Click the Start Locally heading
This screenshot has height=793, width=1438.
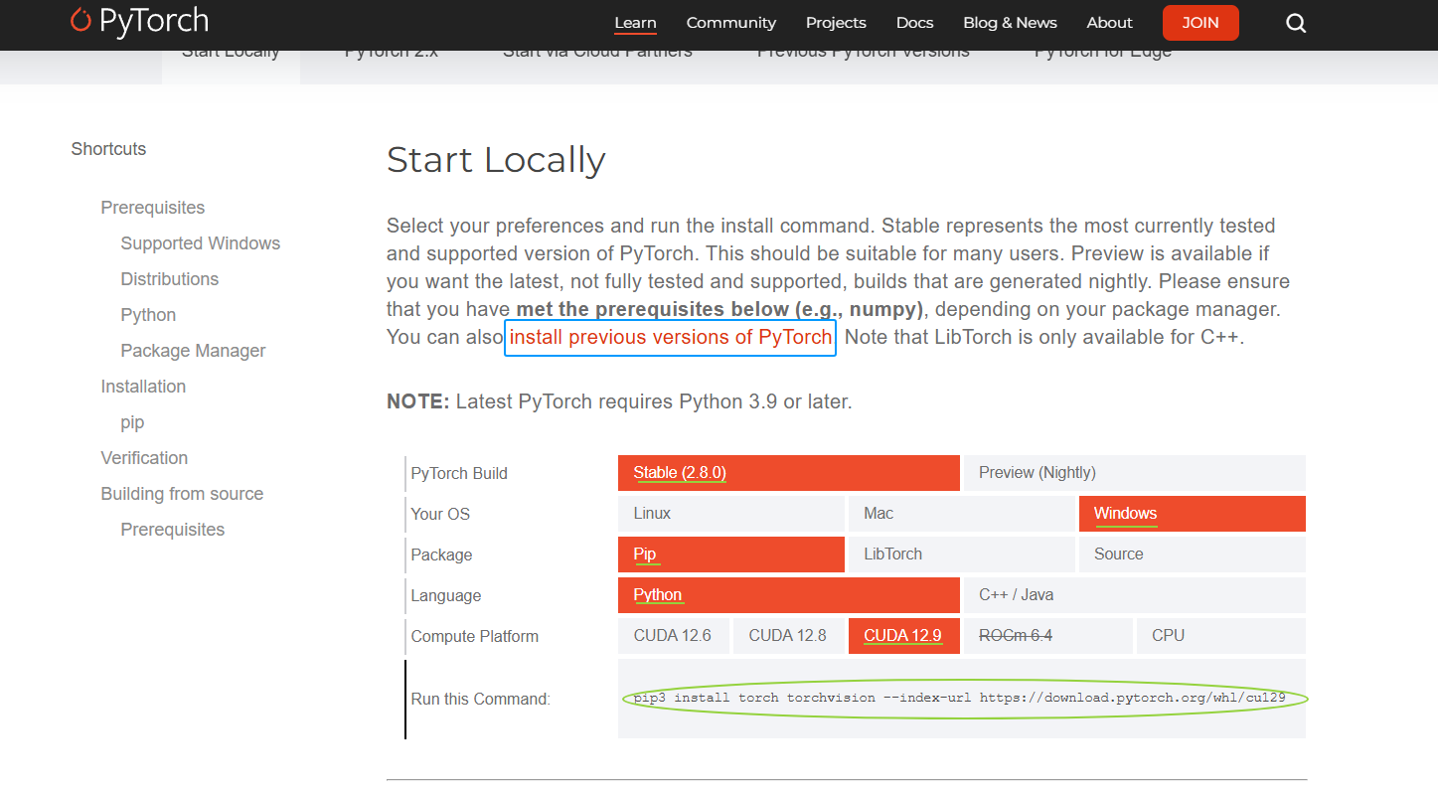[496, 160]
